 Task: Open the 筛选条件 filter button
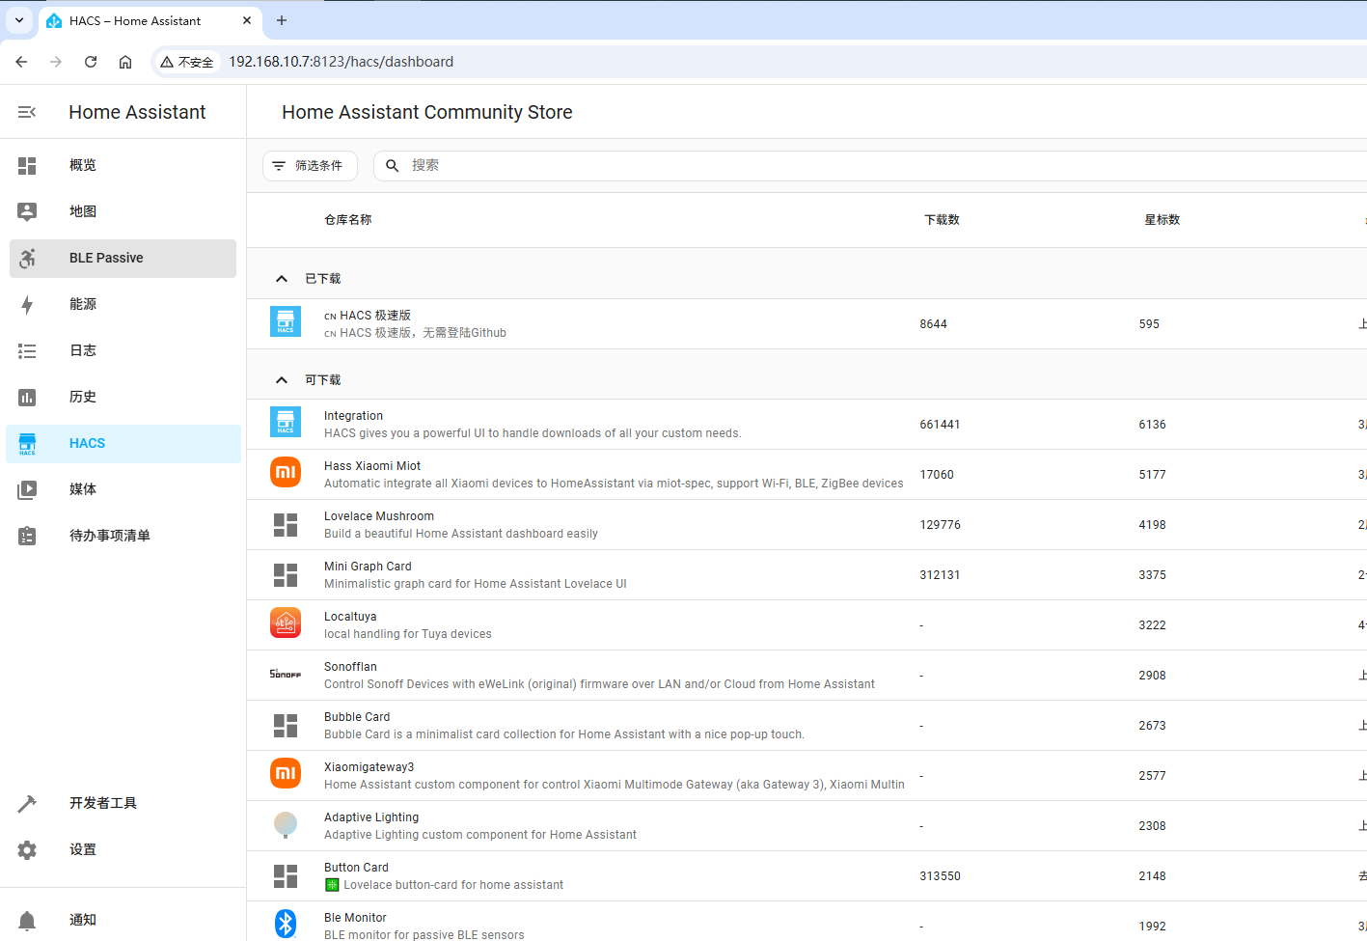(310, 166)
